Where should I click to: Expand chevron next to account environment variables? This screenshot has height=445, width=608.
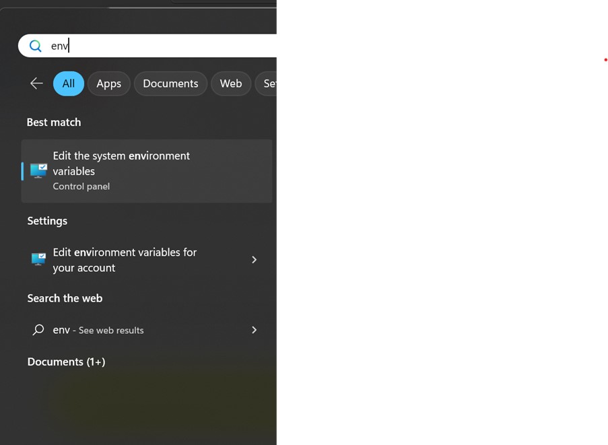pos(254,260)
